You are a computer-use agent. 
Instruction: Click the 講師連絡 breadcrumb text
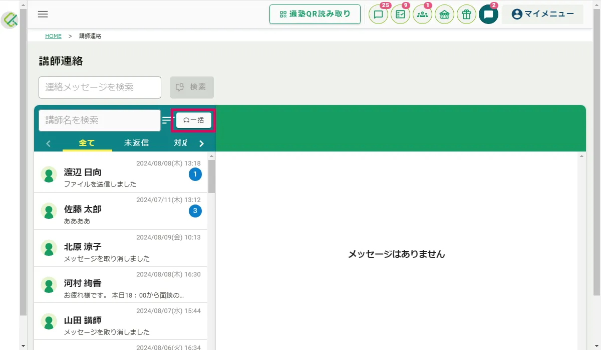(90, 36)
